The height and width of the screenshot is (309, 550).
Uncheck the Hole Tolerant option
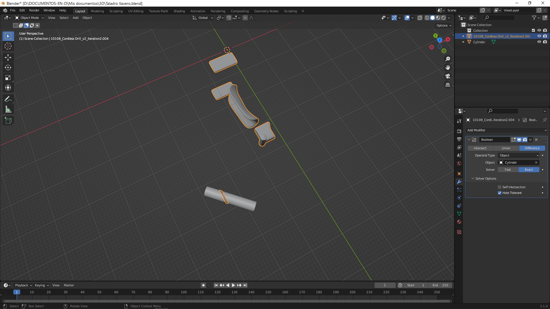(500, 193)
